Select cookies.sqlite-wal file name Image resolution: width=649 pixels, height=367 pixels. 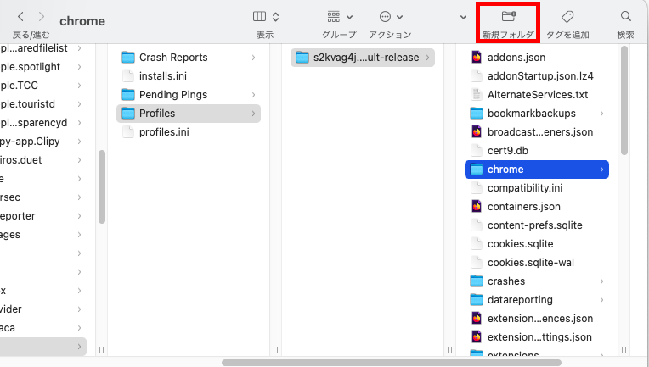coord(531,263)
